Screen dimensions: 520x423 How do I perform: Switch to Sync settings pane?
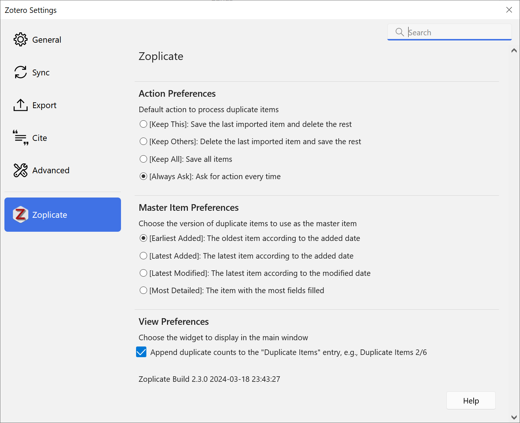pyautogui.click(x=63, y=72)
